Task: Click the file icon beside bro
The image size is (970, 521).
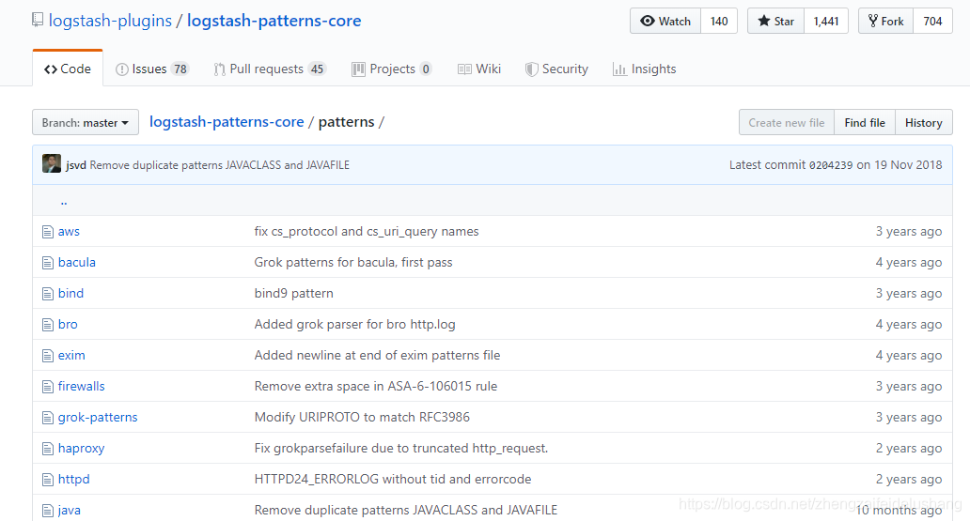Action: tap(48, 325)
